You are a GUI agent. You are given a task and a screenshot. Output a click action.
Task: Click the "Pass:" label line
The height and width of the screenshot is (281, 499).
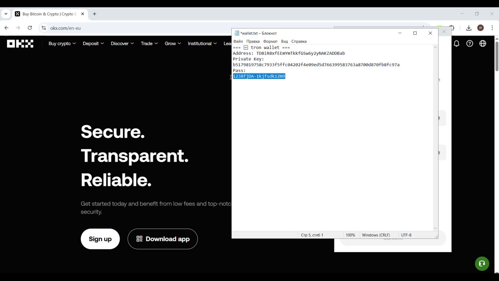(239, 71)
